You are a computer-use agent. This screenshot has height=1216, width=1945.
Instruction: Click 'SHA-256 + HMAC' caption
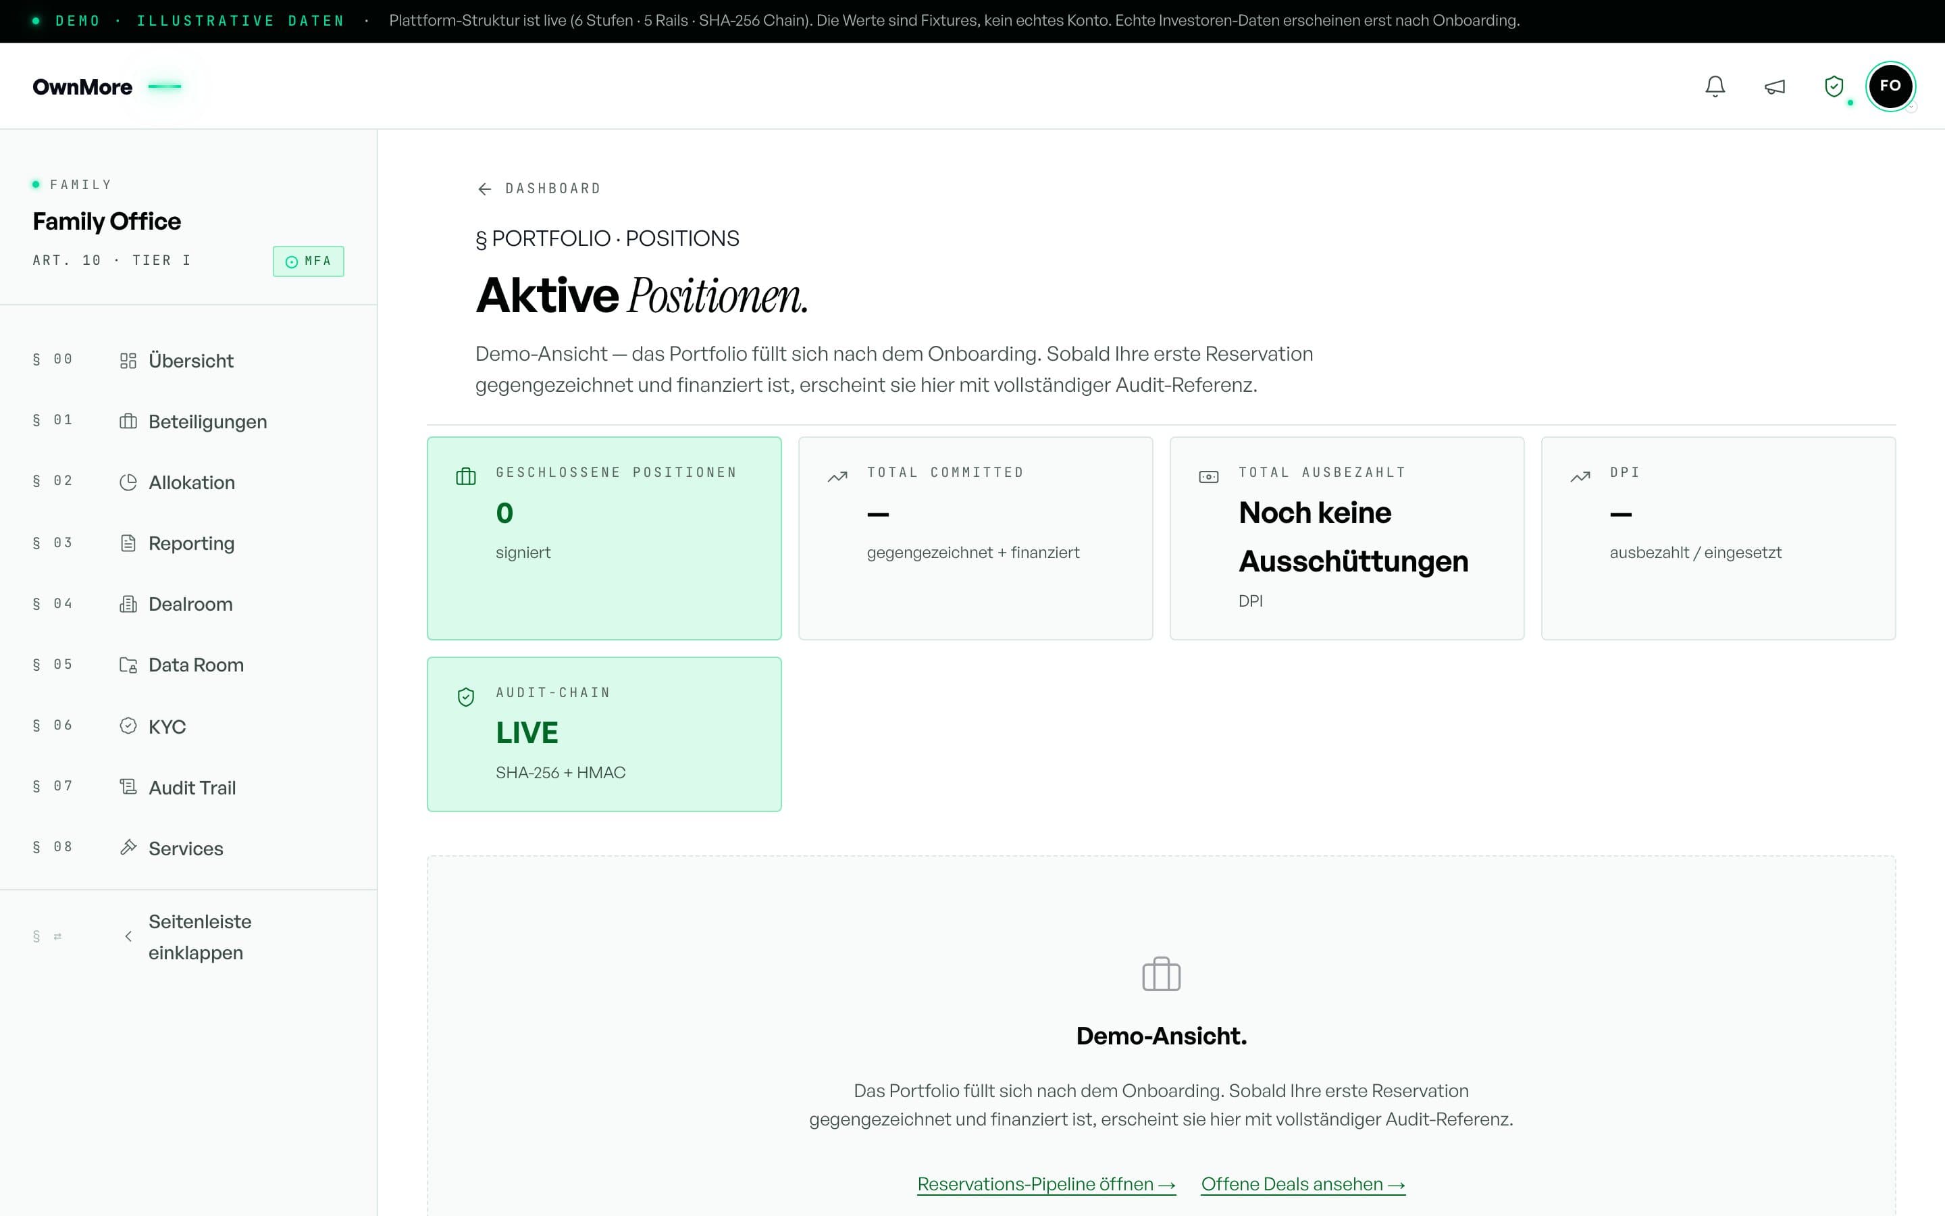560,773
